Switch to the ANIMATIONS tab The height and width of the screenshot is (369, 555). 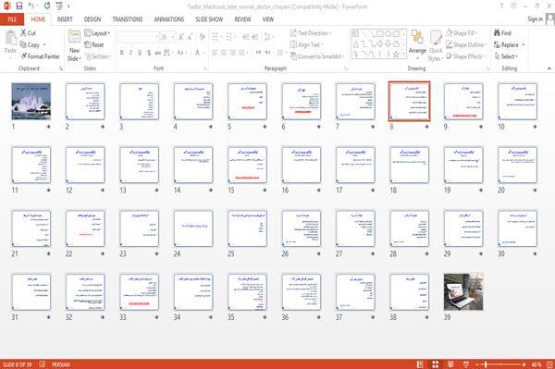(169, 19)
